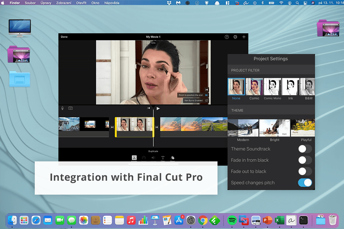Select the None project filter
The image size is (344, 229).
pyautogui.click(x=236, y=89)
